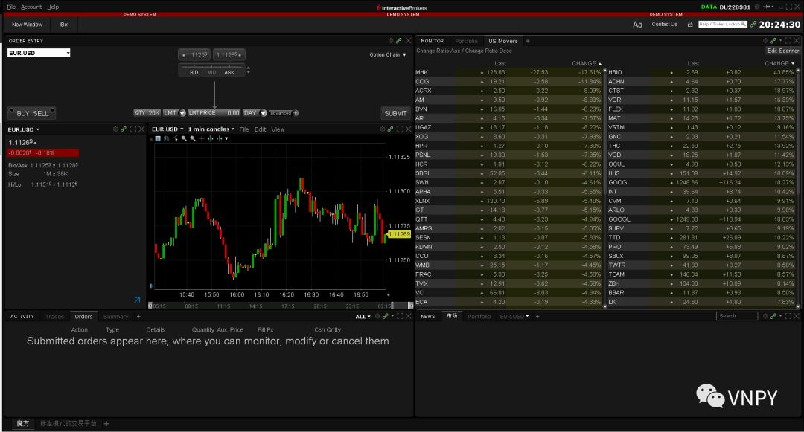Switch to the Orders tab
This screenshot has width=804, height=432.
83,316
